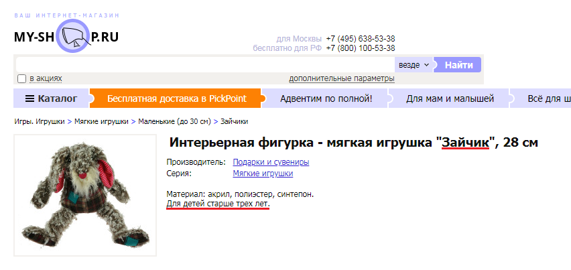The width and height of the screenshot is (571, 270).
Task: Click the toll-free number +7 (800) 100-53-38
Action: 360,48
